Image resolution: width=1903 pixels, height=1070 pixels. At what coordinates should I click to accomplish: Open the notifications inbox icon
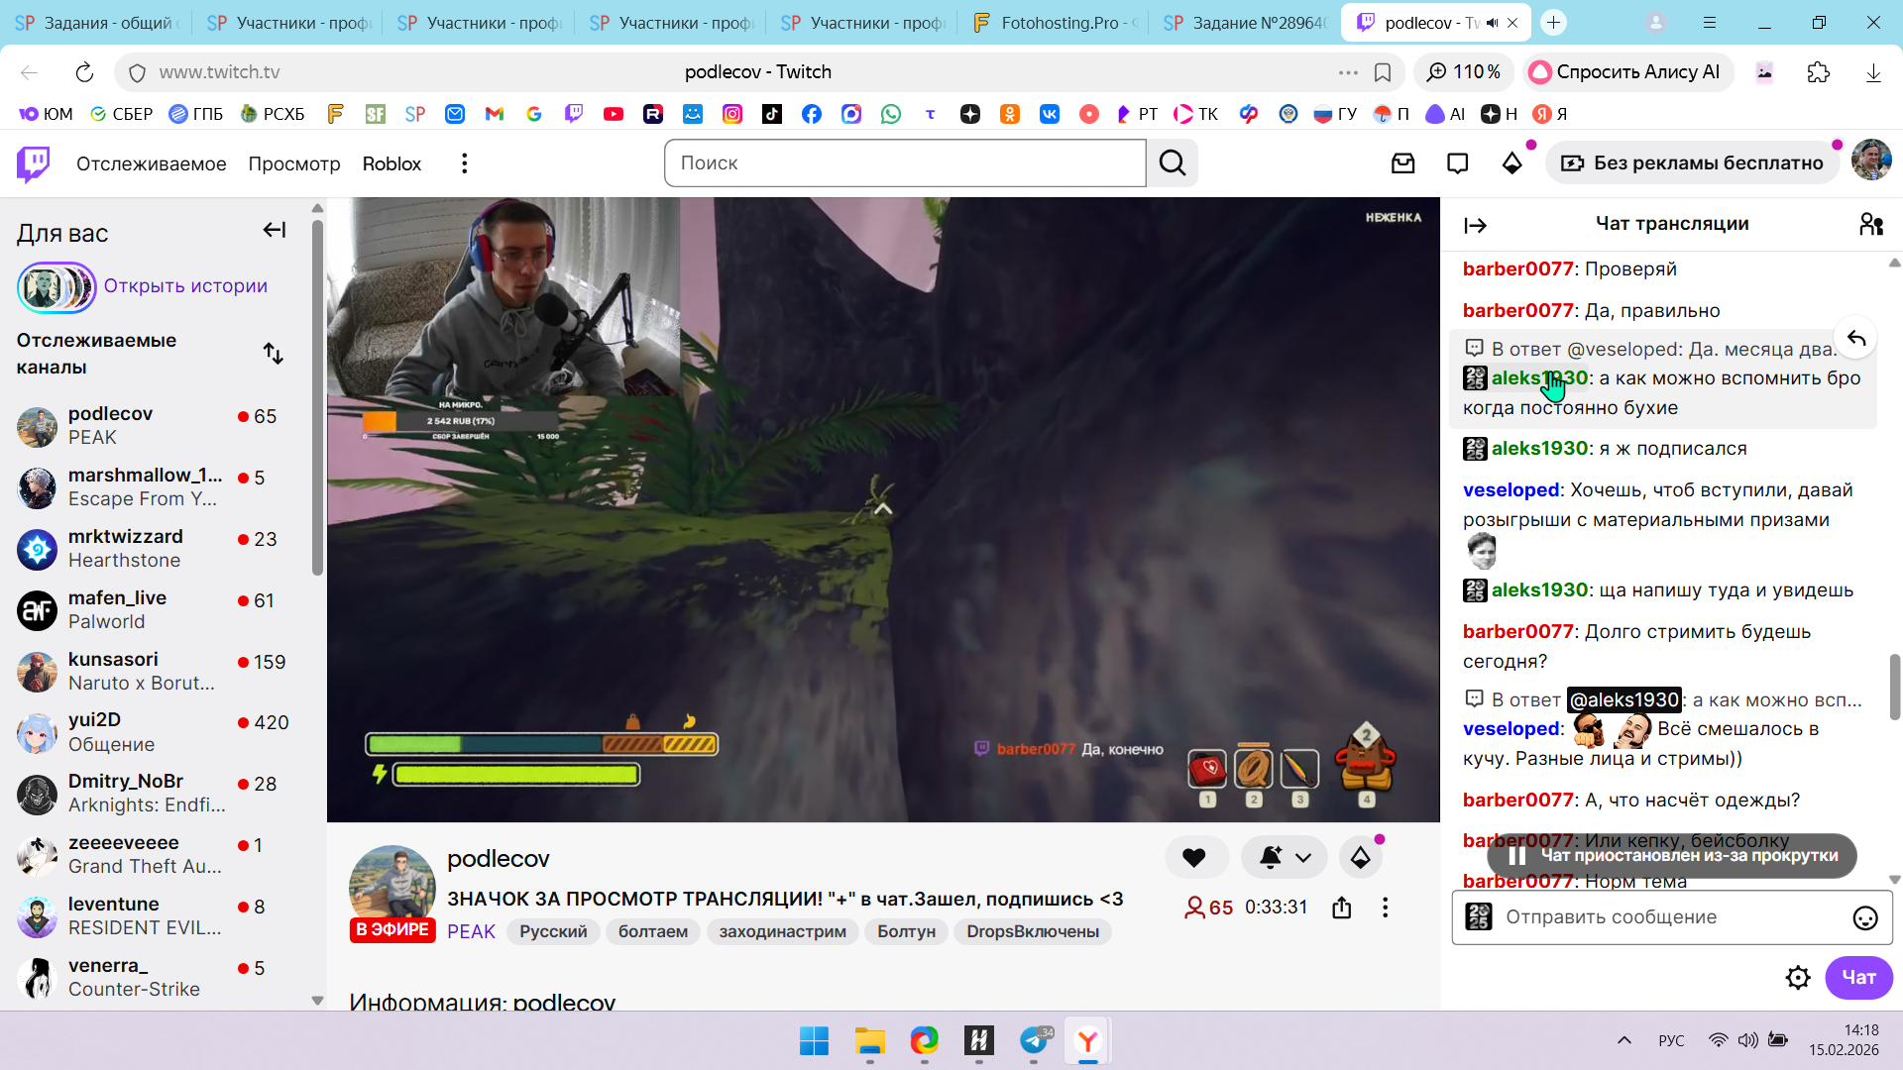tap(1402, 163)
